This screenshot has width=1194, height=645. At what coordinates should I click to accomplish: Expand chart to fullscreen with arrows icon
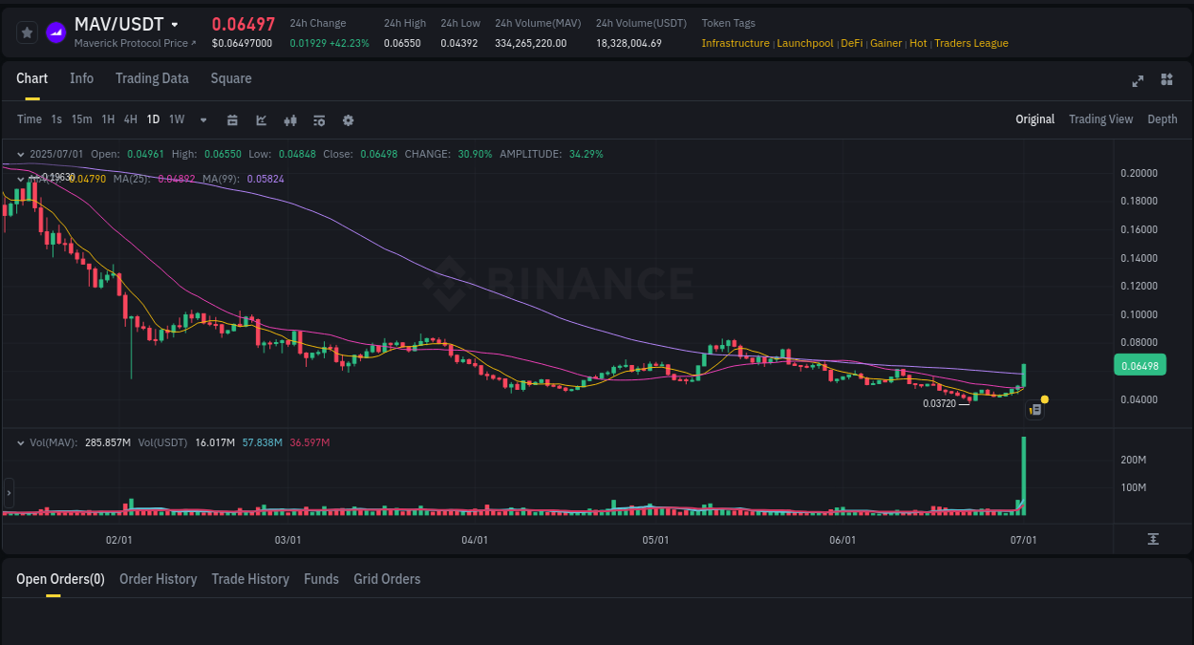tap(1137, 81)
